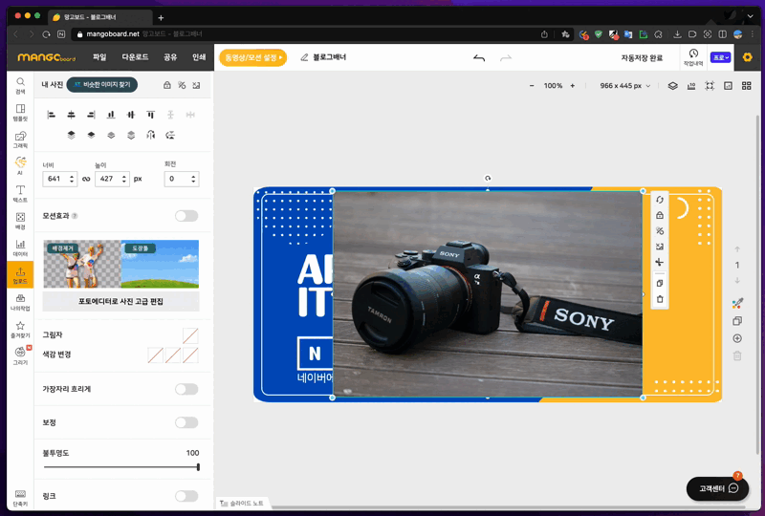Toggle the width-height aspect ratio link
The height and width of the screenshot is (516, 765).
coord(86,179)
